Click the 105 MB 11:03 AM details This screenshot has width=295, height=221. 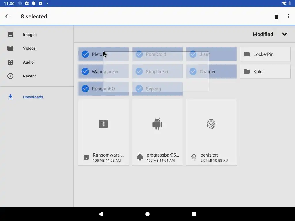pos(107,161)
